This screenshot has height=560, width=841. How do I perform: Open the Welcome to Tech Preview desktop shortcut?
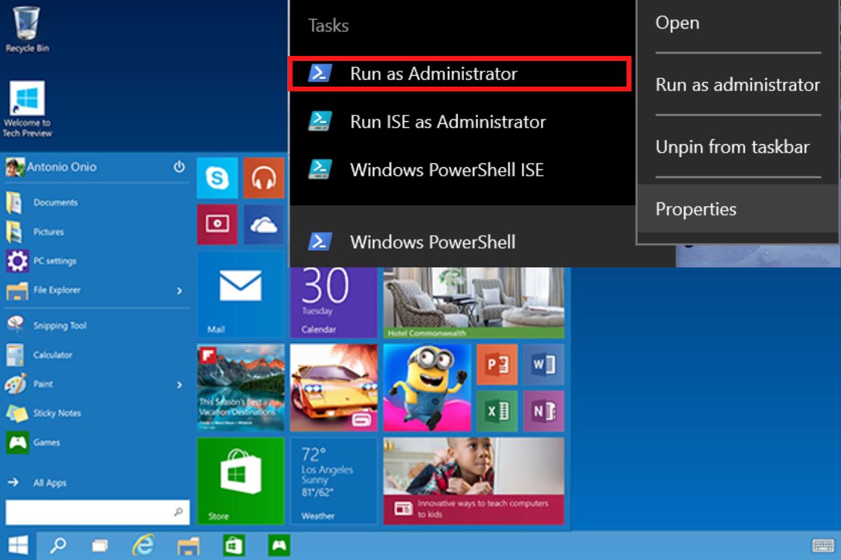tap(27, 109)
